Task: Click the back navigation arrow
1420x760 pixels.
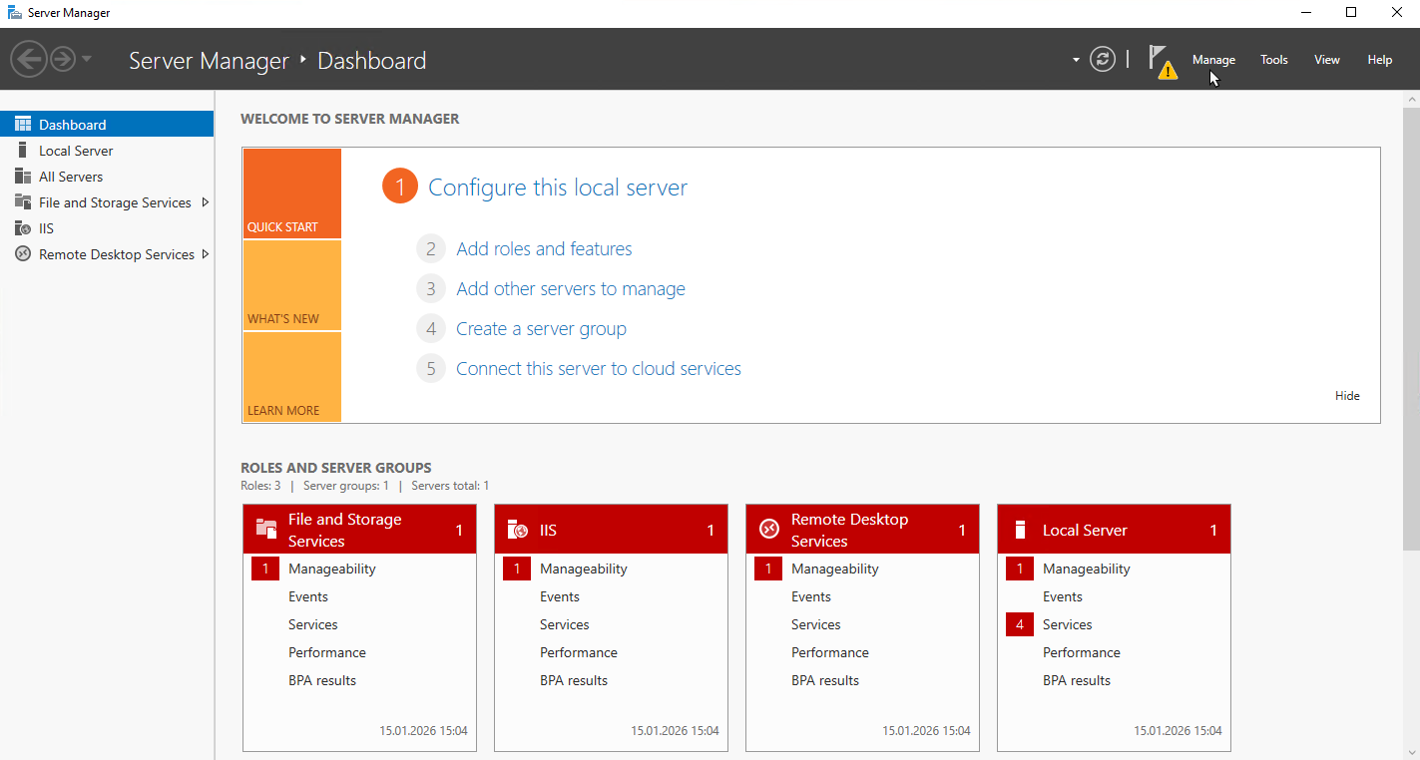Action: (29, 60)
